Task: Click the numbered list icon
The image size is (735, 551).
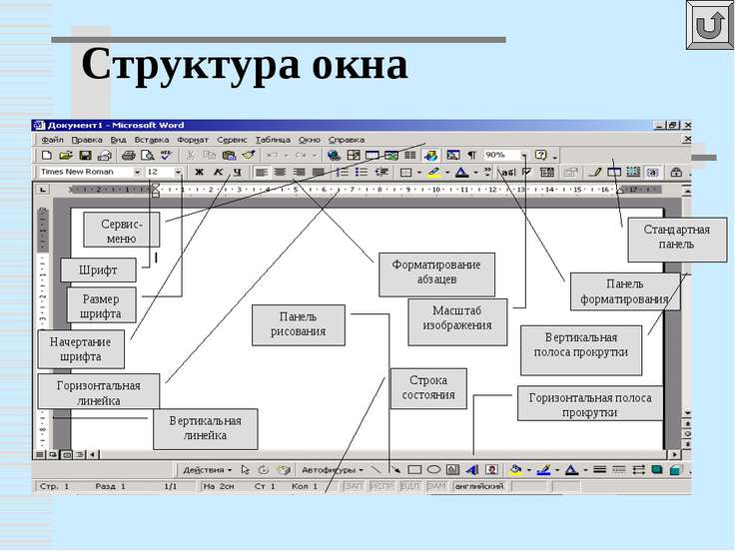Action: pos(343,173)
